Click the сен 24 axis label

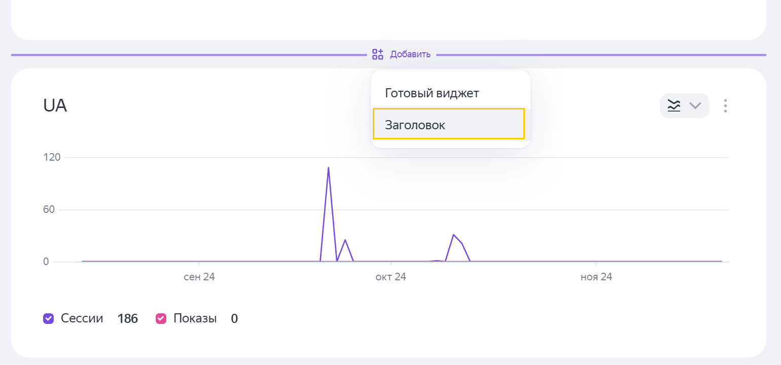point(199,277)
